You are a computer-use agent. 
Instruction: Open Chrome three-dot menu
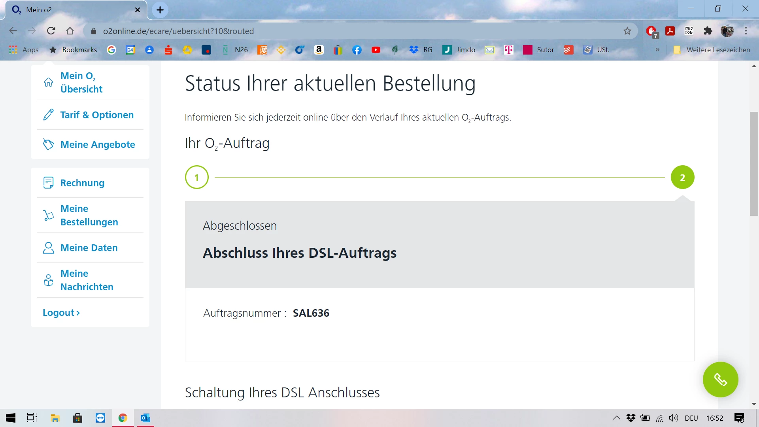pyautogui.click(x=746, y=31)
